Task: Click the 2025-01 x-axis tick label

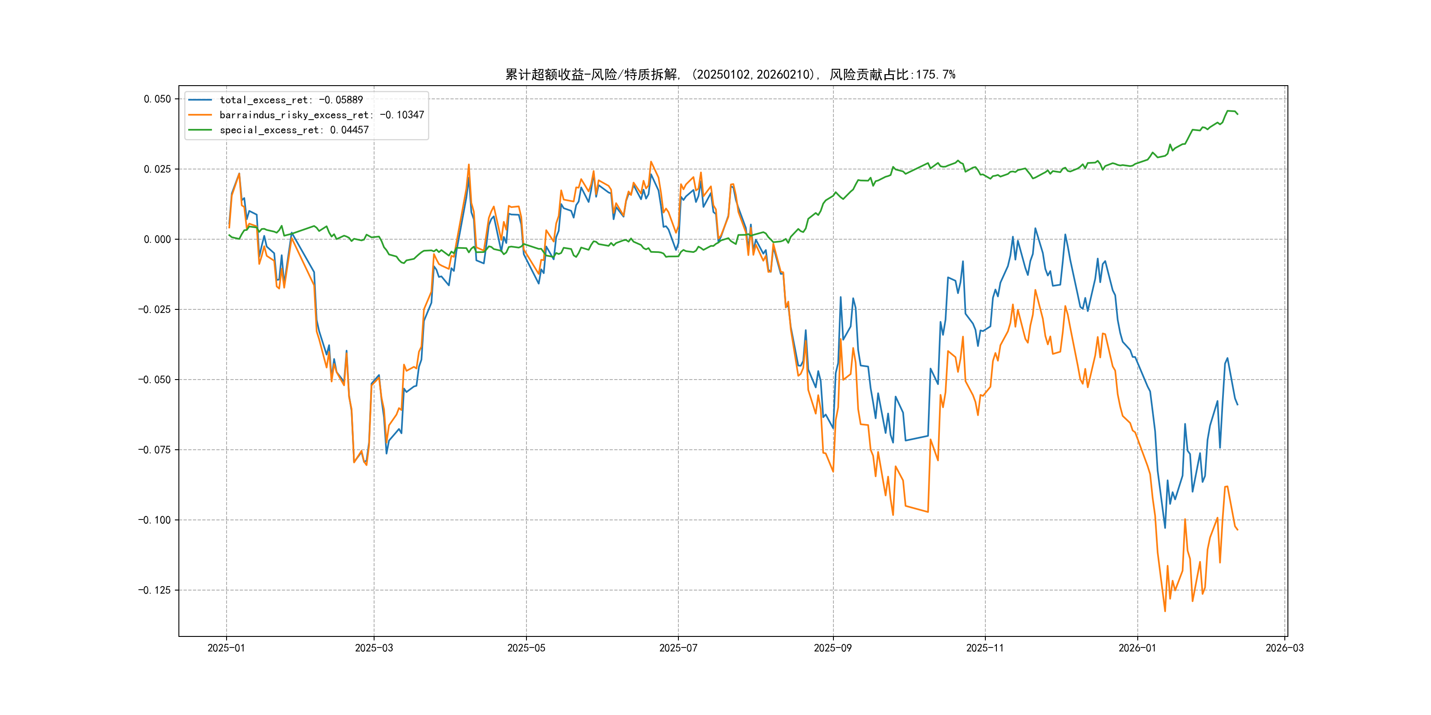Action: tap(226, 648)
